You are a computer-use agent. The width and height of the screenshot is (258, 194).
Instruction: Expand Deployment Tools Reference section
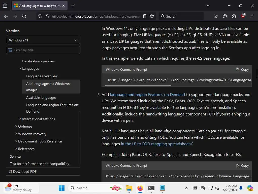tap(16, 141)
